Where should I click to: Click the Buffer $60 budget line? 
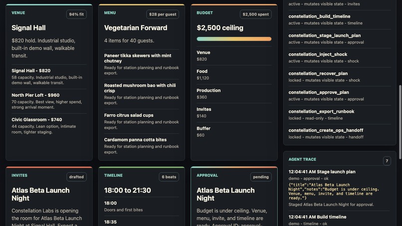[x=234, y=132]
